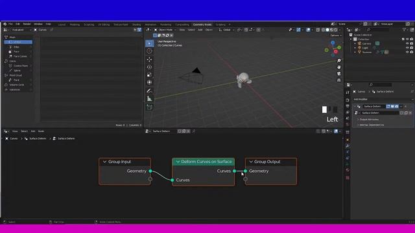The width and height of the screenshot is (415, 233).
Task: Toggle modifier render camera display button
Action: tap(397, 106)
